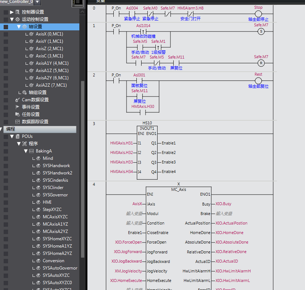The height and width of the screenshot is (290, 305).
Task: Click the 任务设置 icon
Action: tap(18, 114)
